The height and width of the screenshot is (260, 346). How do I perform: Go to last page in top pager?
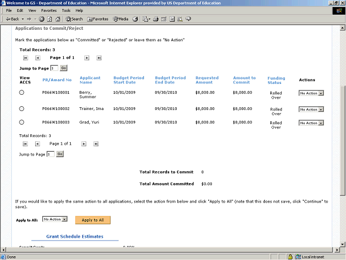tap(99, 58)
